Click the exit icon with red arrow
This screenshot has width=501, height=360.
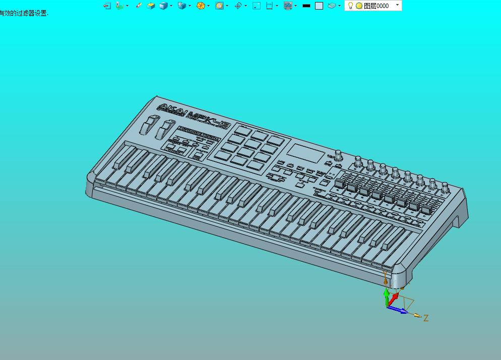click(x=107, y=6)
